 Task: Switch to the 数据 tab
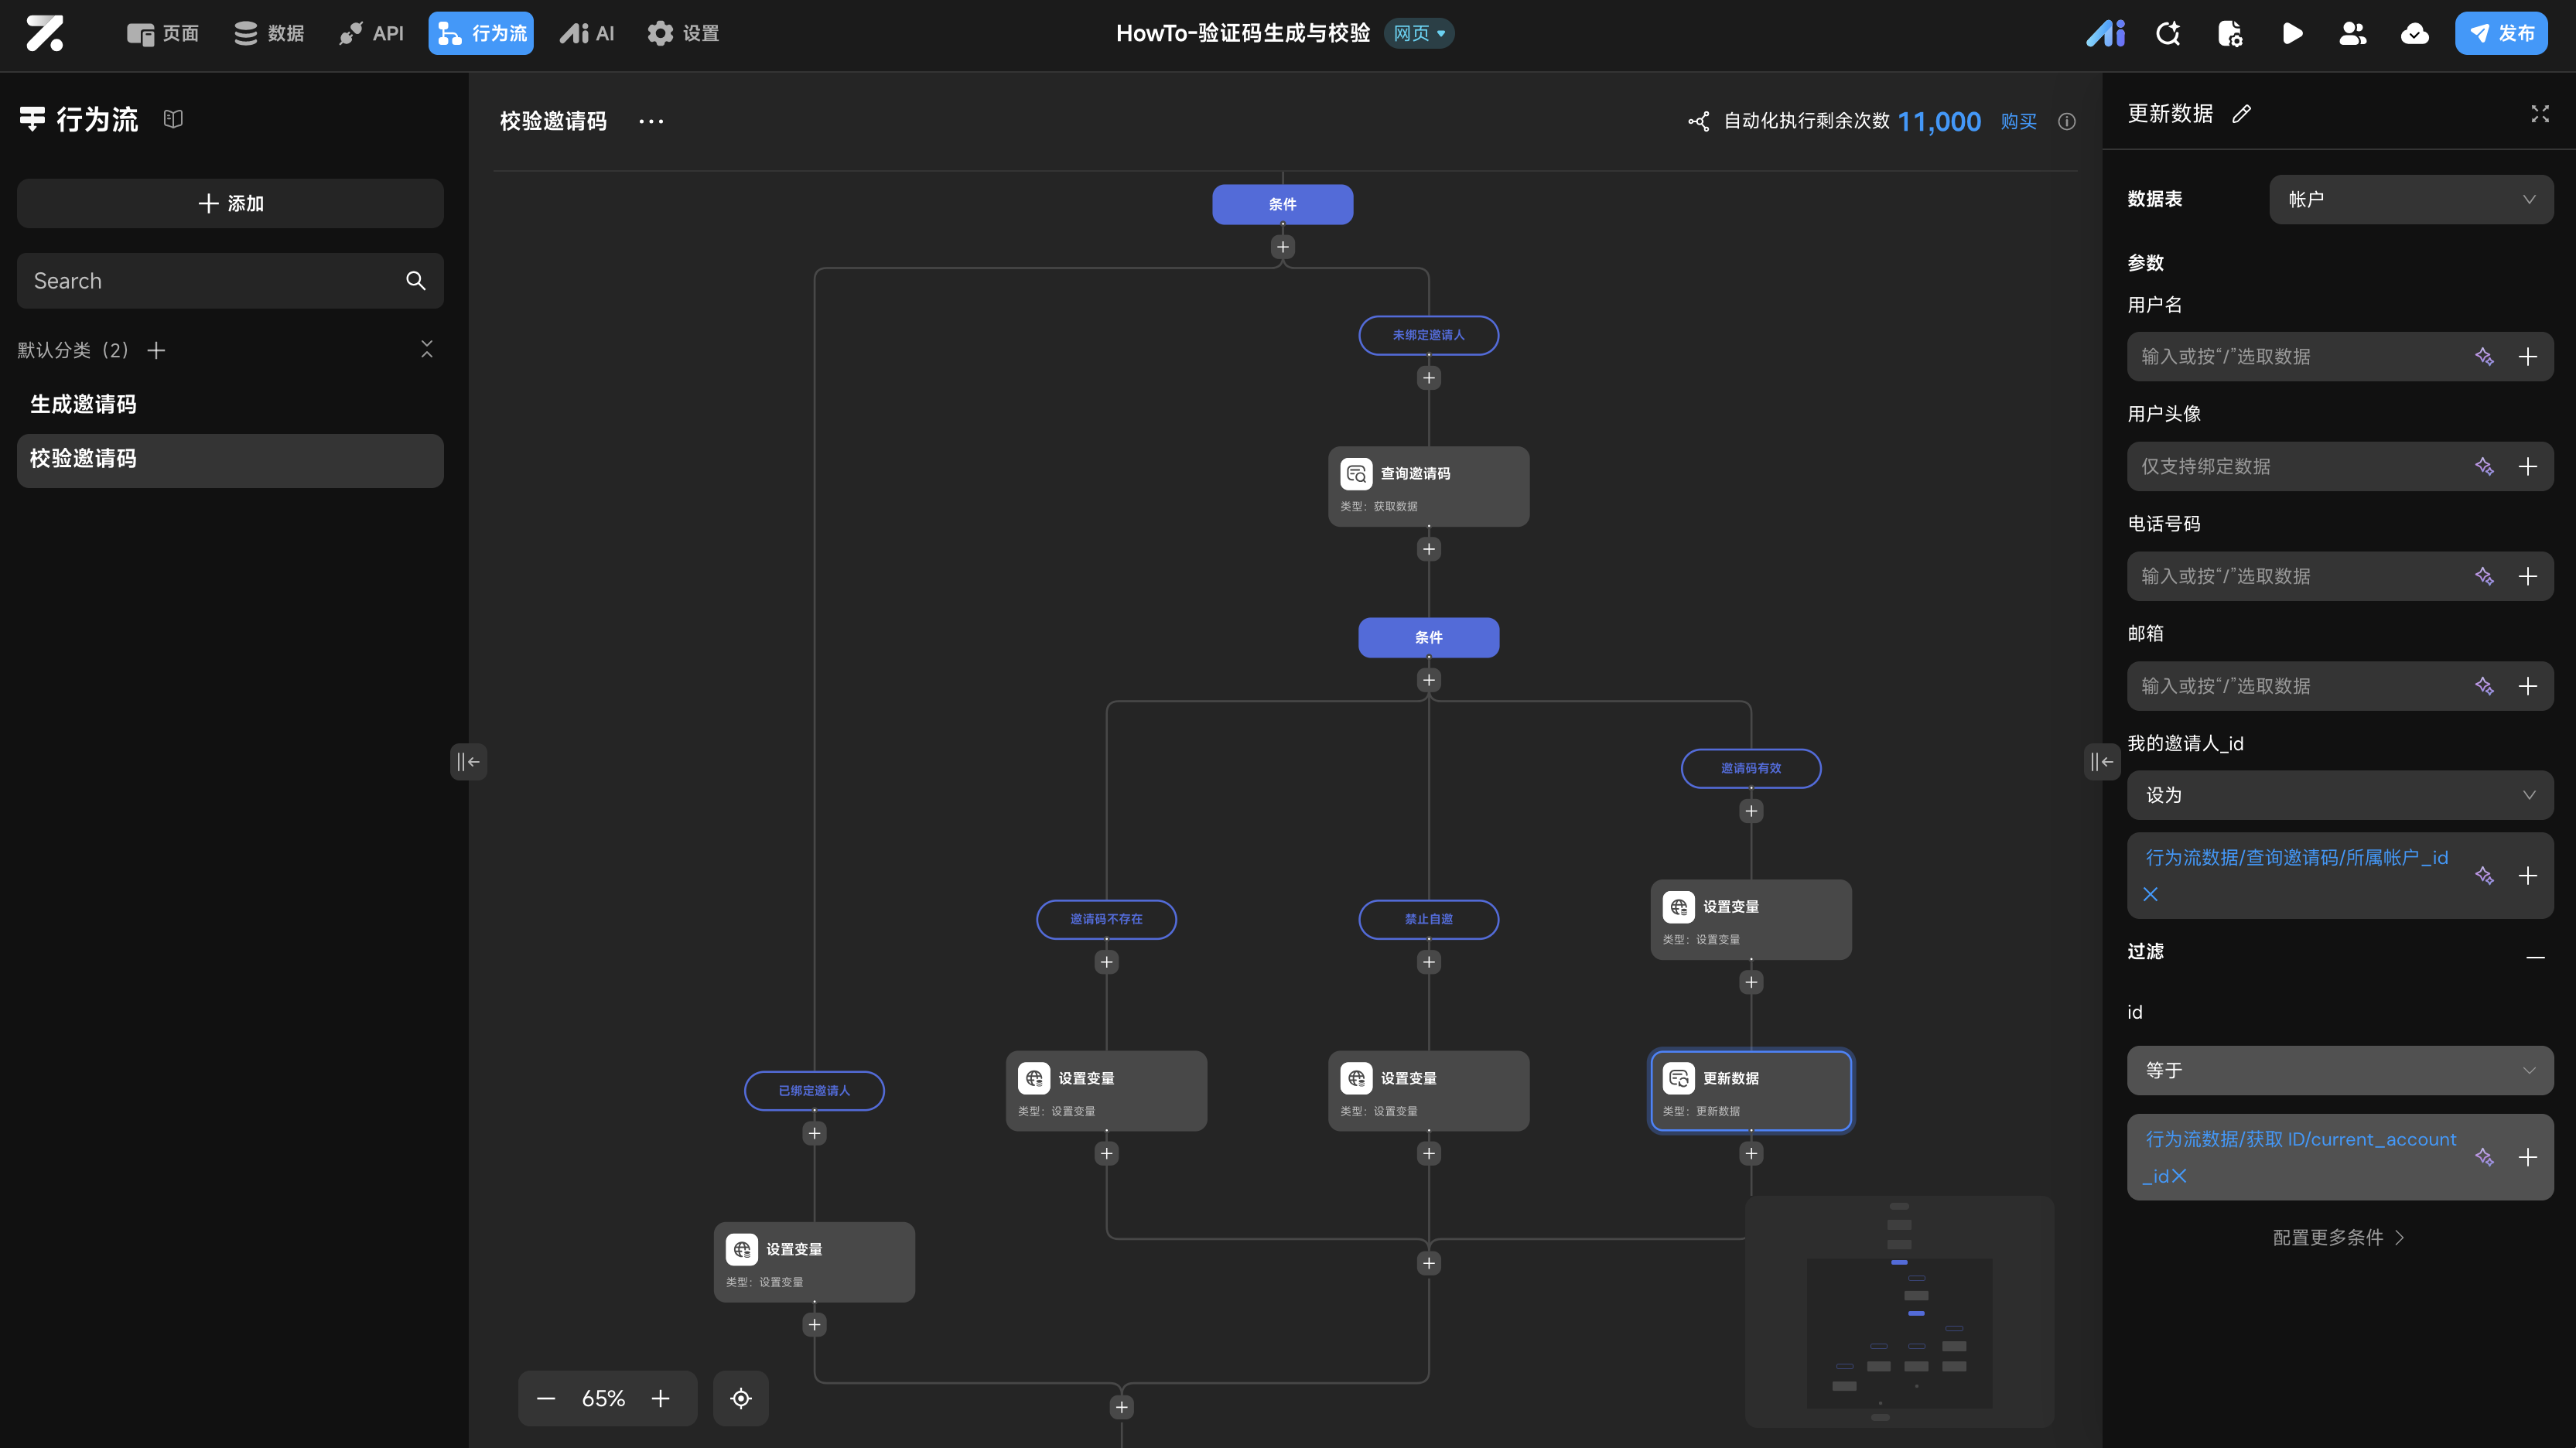pyautogui.click(x=269, y=34)
